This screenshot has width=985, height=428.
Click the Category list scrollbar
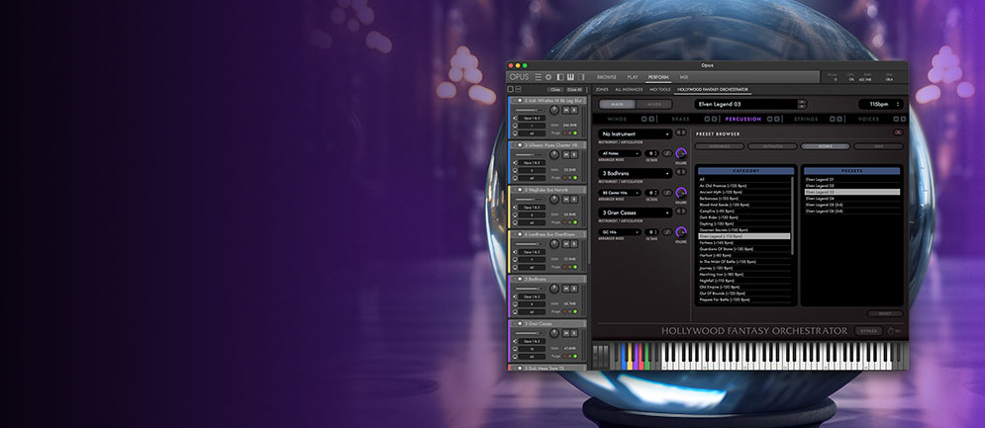(792, 215)
